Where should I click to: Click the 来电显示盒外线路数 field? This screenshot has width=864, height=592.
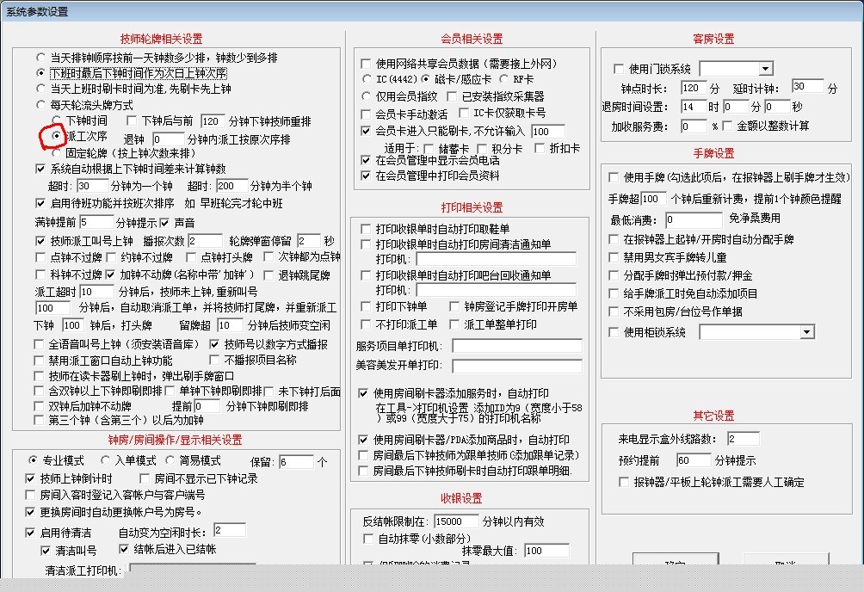(x=744, y=440)
